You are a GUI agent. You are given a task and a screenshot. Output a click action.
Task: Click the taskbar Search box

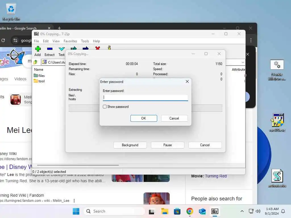[x=115, y=211]
